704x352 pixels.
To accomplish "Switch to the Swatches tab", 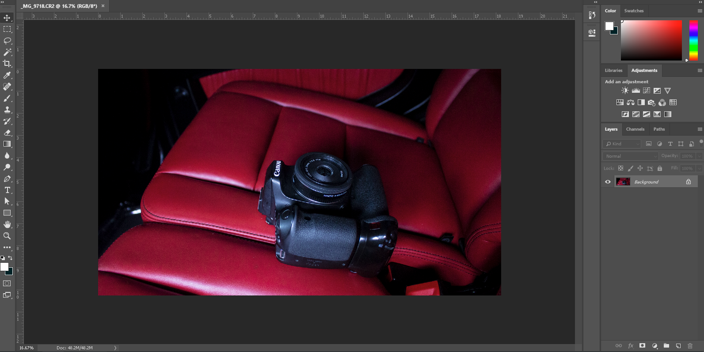I will tap(634, 11).
